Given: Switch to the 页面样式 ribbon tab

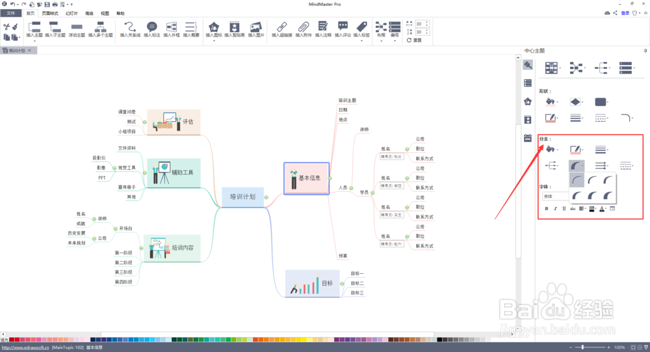Looking at the screenshot, I should click(x=50, y=13).
